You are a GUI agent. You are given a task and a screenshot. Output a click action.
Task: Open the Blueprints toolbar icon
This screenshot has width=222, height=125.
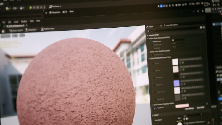(15, 8)
